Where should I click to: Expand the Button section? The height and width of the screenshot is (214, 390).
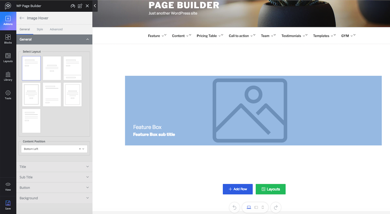point(54,187)
